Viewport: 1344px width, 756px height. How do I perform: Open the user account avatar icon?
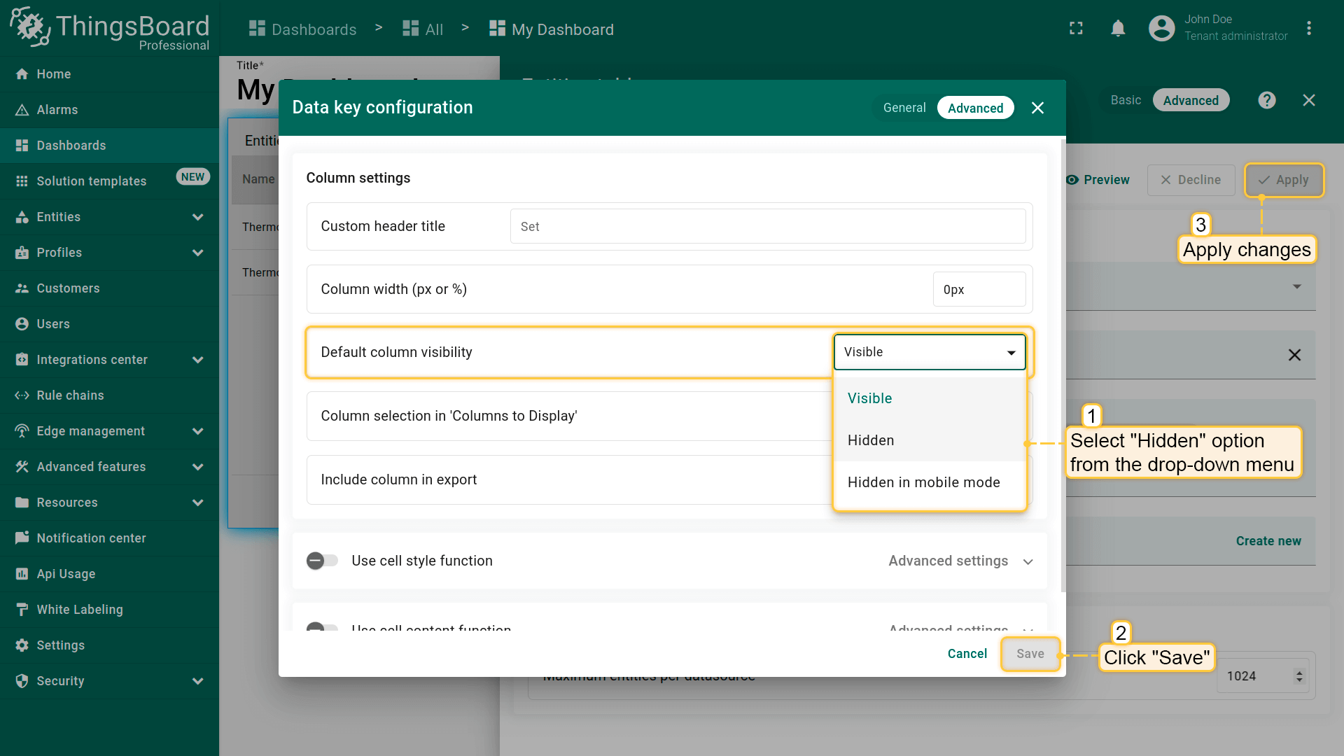click(1161, 29)
